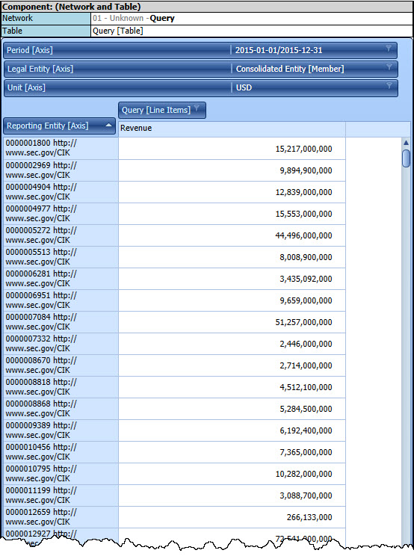Select entity row 0000001800
The height and width of the screenshot is (559, 414).
coord(61,148)
